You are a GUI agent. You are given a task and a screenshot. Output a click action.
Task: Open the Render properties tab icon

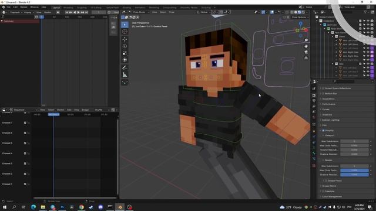pyautogui.click(x=314, y=95)
